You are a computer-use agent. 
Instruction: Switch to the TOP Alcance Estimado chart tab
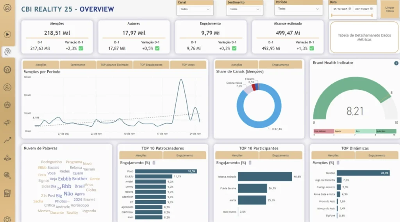(x=114, y=65)
